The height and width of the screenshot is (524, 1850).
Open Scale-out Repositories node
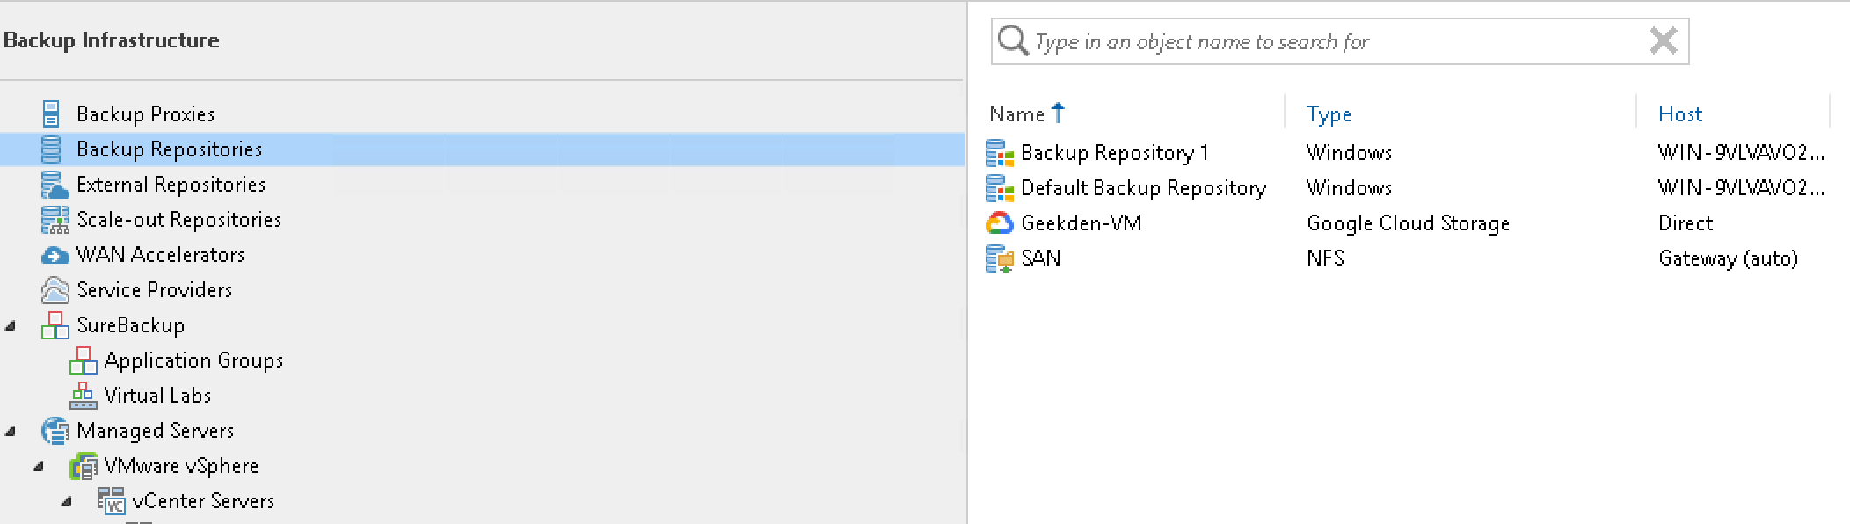click(x=178, y=220)
